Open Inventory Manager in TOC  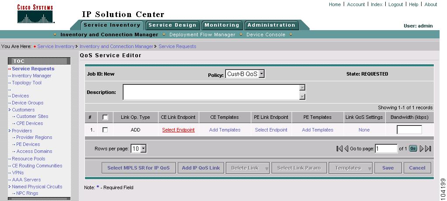click(x=32, y=76)
